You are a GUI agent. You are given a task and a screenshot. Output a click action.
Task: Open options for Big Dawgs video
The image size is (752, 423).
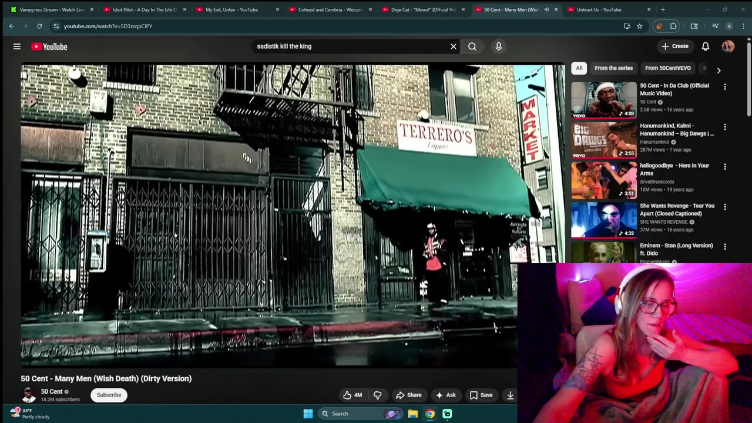[x=725, y=127]
